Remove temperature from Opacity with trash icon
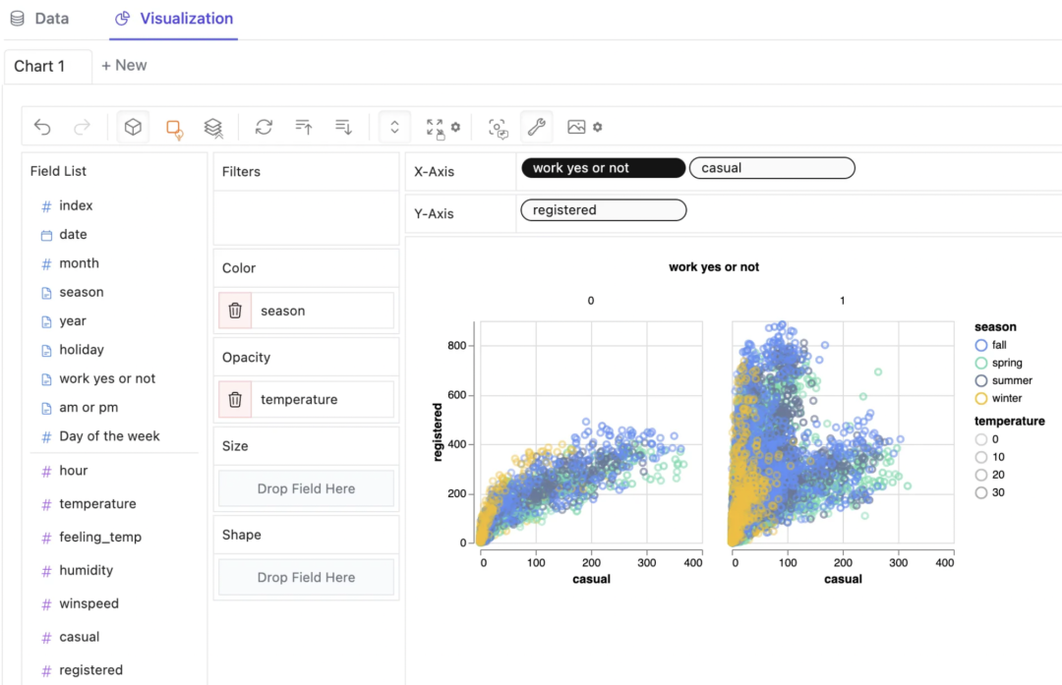1062x685 pixels. (x=235, y=399)
